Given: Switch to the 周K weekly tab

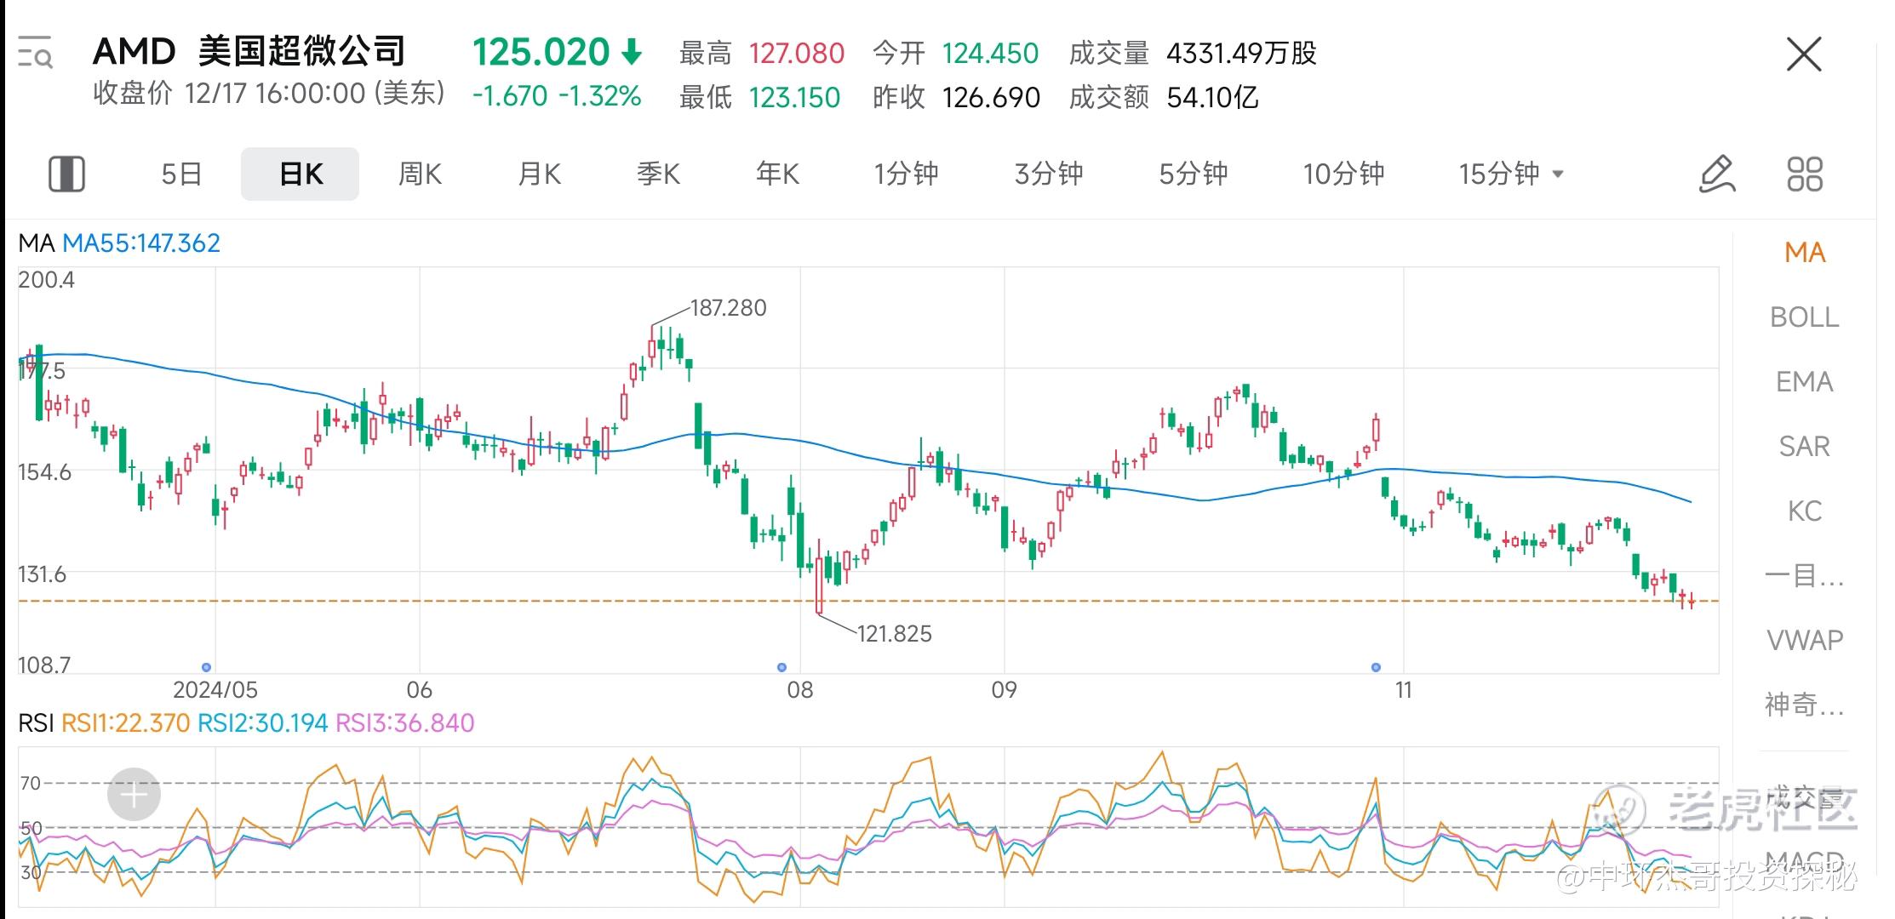Looking at the screenshot, I should (x=420, y=174).
